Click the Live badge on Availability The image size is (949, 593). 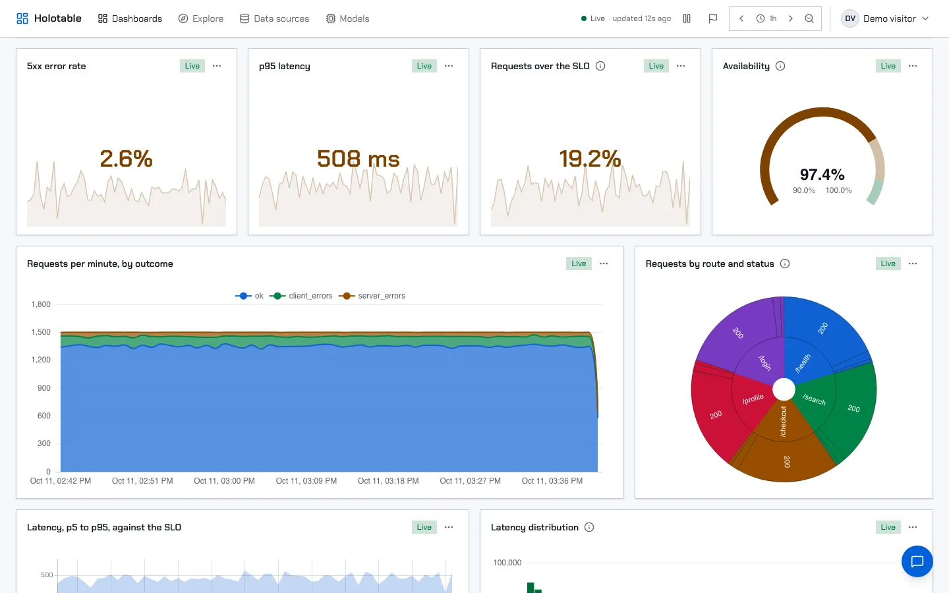tap(888, 66)
